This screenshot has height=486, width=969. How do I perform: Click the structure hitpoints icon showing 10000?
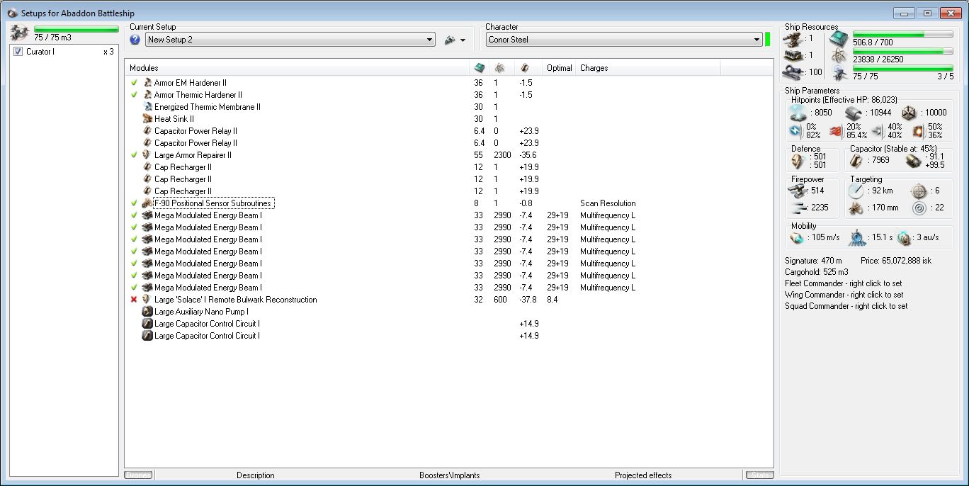909,113
